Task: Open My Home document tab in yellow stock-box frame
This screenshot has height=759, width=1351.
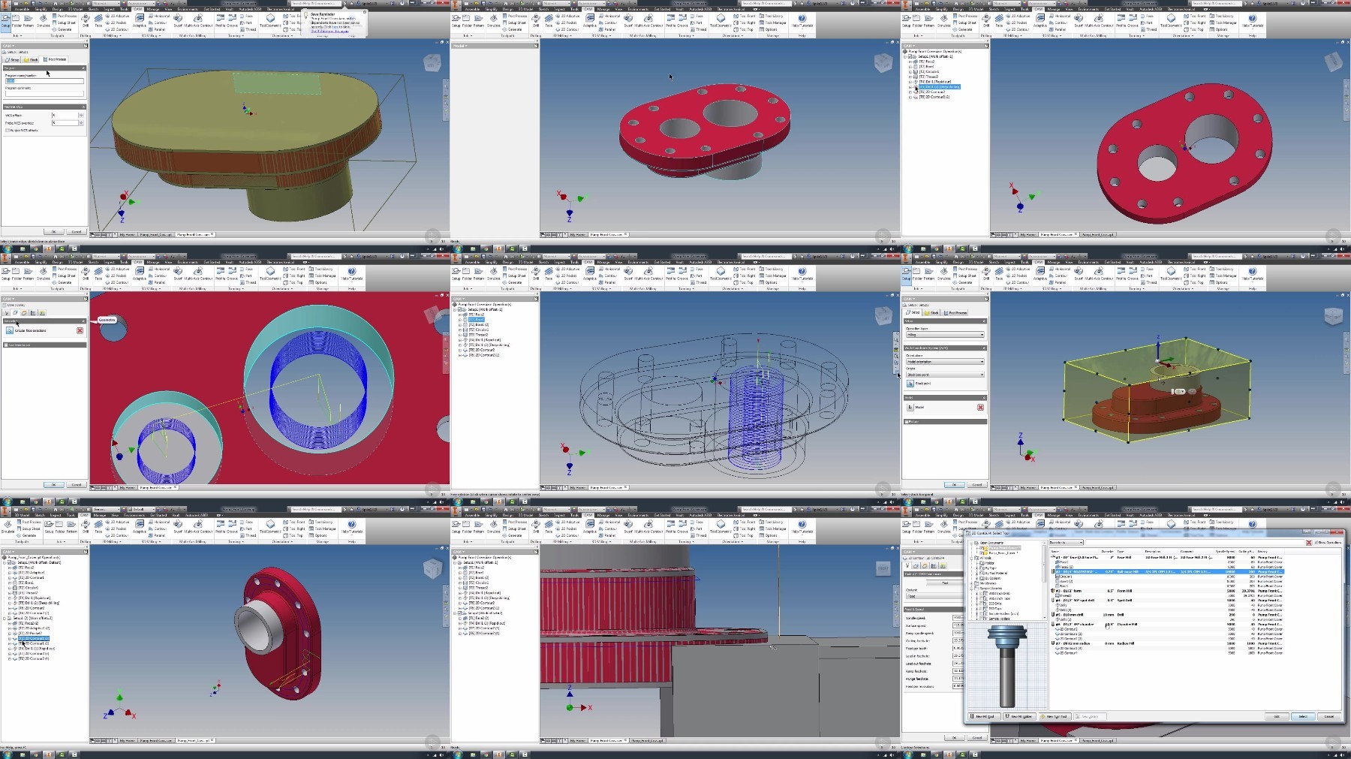Action: 1028,487
